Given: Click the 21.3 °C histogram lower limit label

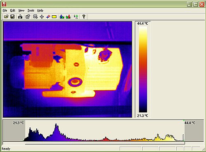Looking at the screenshot, I should click(18, 123).
